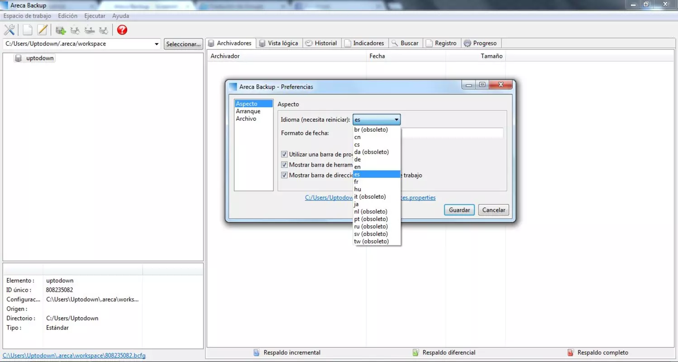Click the Directorio value 'C:/Users/Uptodown'
678x362 pixels.
(72, 318)
